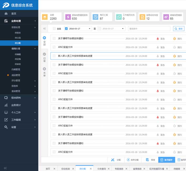
Task: Switch to the 专题信息 bottom tab
Action: tap(119, 169)
